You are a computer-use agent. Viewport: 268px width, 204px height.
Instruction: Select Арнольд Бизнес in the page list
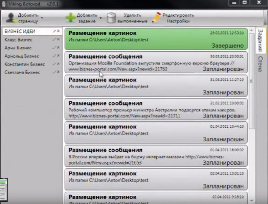pos(22,56)
